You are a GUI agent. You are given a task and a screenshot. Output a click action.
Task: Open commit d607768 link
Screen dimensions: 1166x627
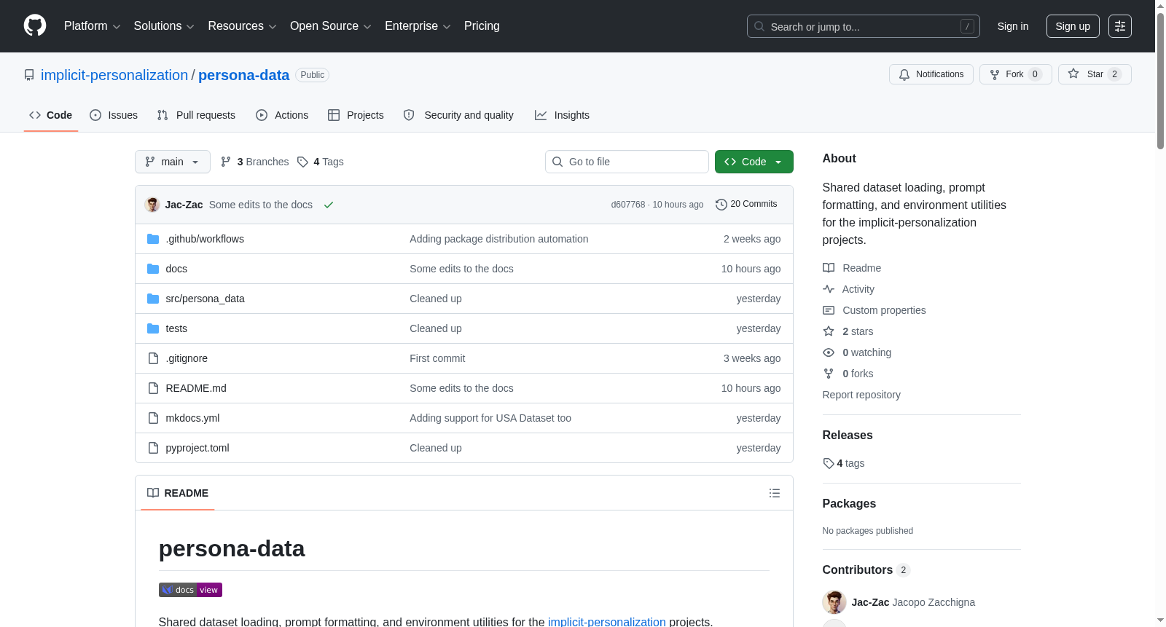[628, 205]
